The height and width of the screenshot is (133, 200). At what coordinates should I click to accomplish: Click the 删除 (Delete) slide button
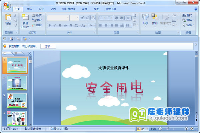pos(37,25)
